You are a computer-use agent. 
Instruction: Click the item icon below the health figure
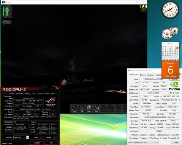(7, 22)
